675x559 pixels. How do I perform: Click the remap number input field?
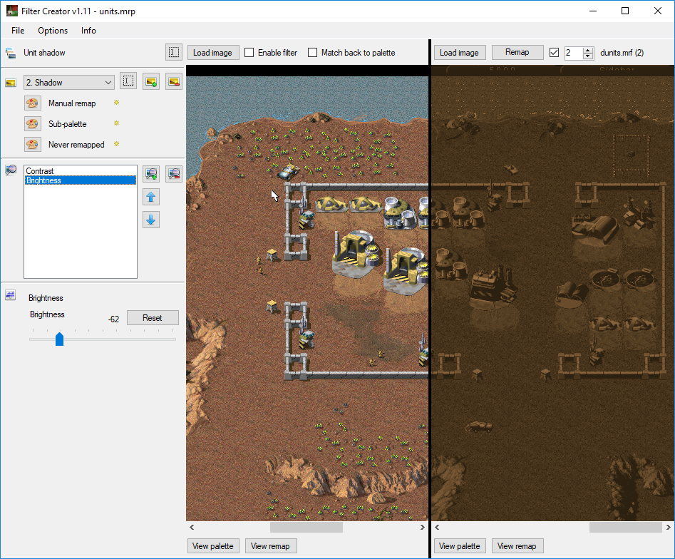pos(573,53)
